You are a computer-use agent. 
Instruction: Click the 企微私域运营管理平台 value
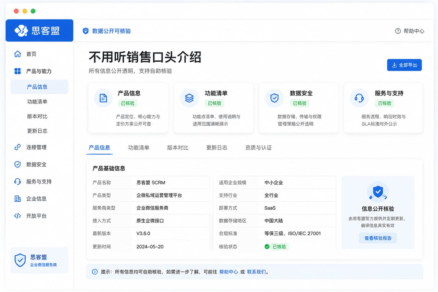(159, 195)
